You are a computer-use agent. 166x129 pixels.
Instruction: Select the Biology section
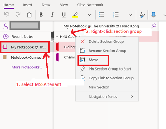pyautogui.click(x=70, y=47)
